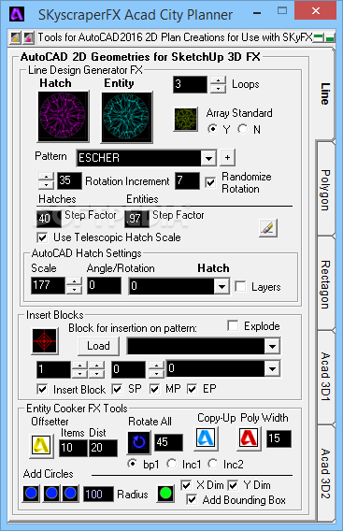This screenshot has height=531, width=343.
Task: Click the Scale input field showing 177
Action: [48, 285]
